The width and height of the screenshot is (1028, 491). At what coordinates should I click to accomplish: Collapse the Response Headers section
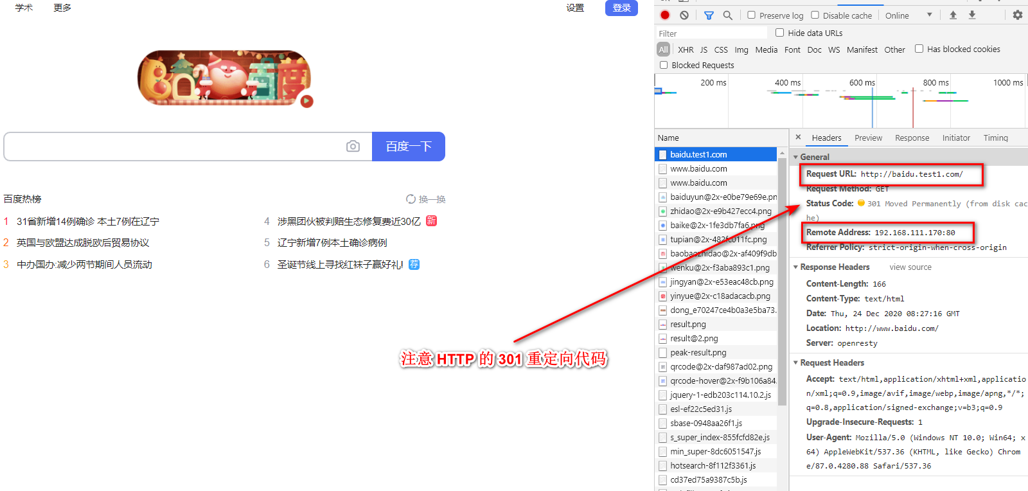(796, 267)
